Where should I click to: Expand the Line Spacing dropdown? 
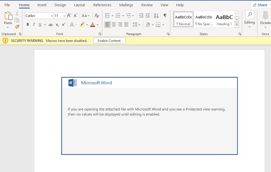(140, 25)
